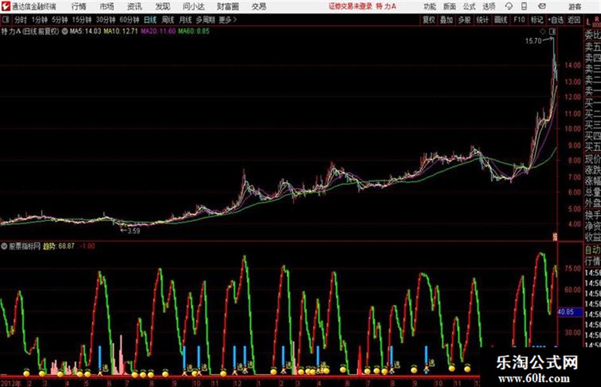This screenshot has width=601, height=387.
Task: Switch to the 30分钟 period tab
Action: [x=106, y=20]
